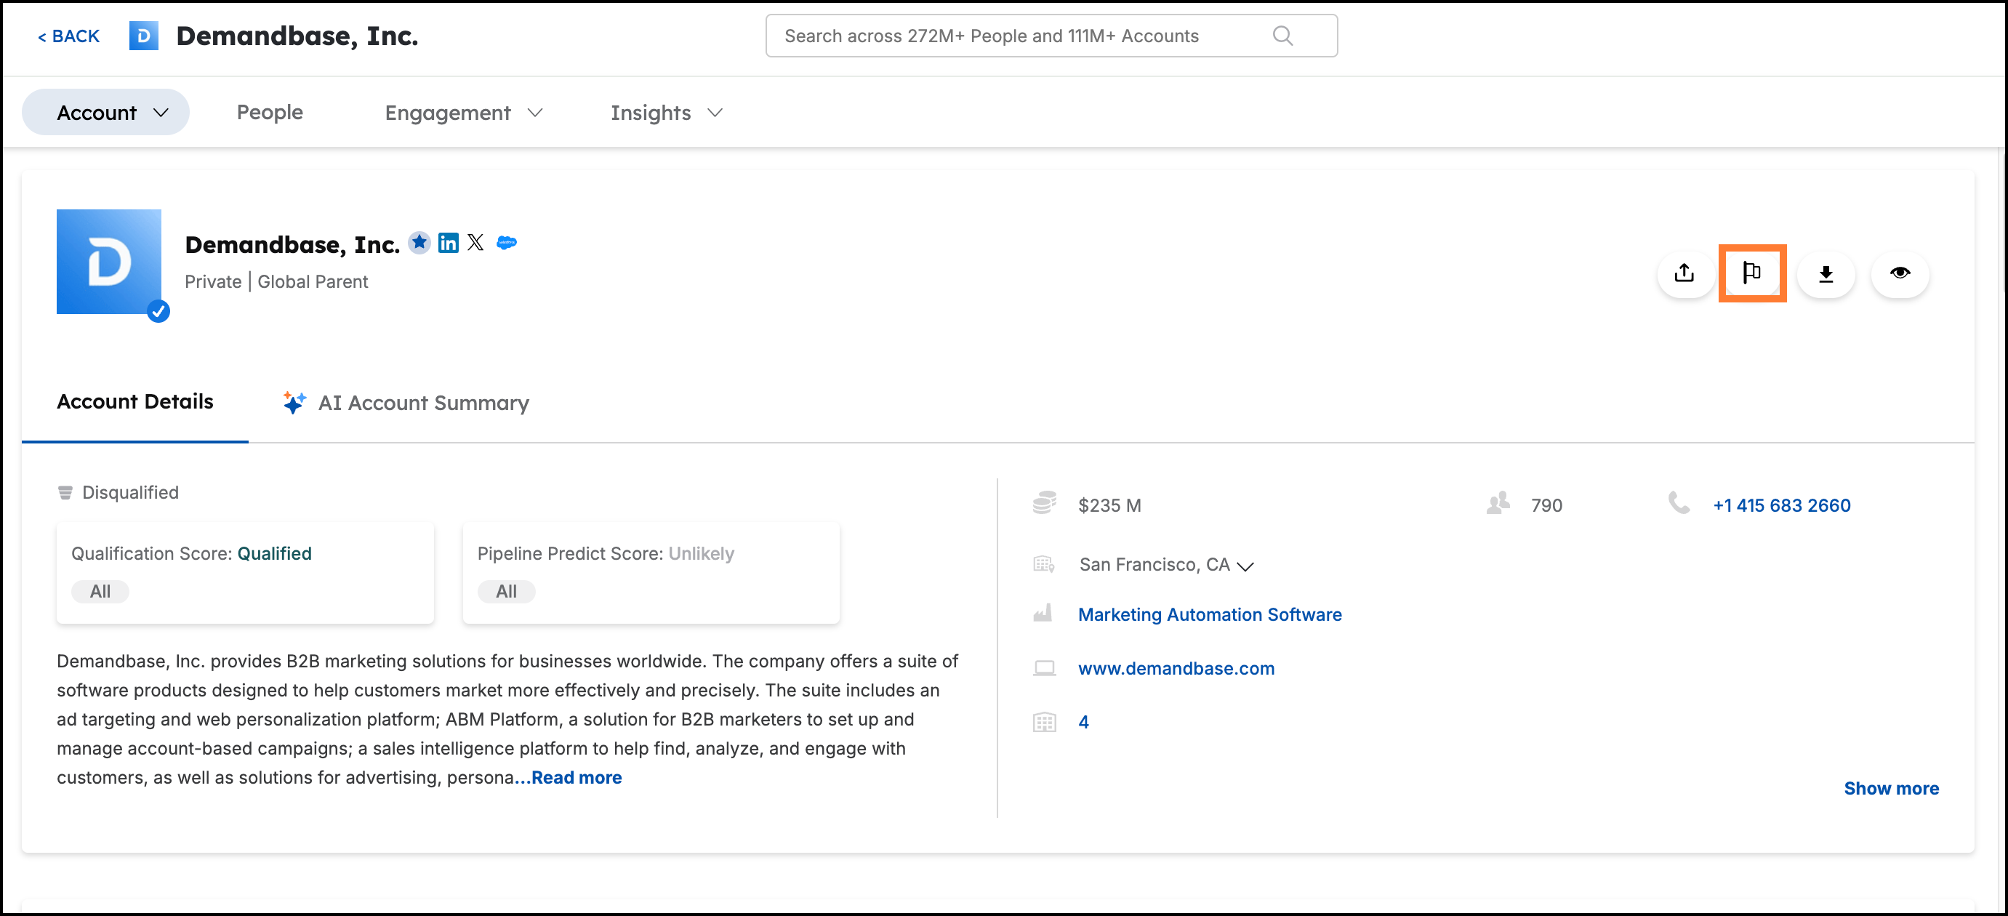Expand the San Francisco, CA location chevron
2008x916 pixels.
click(x=1245, y=567)
